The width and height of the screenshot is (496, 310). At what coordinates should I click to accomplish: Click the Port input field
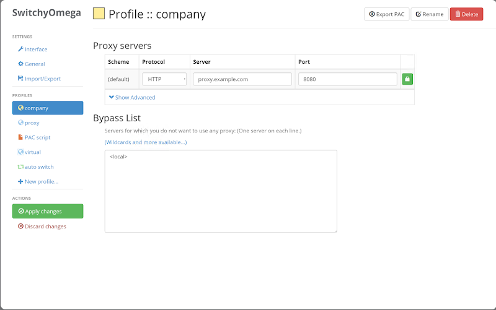pos(348,79)
